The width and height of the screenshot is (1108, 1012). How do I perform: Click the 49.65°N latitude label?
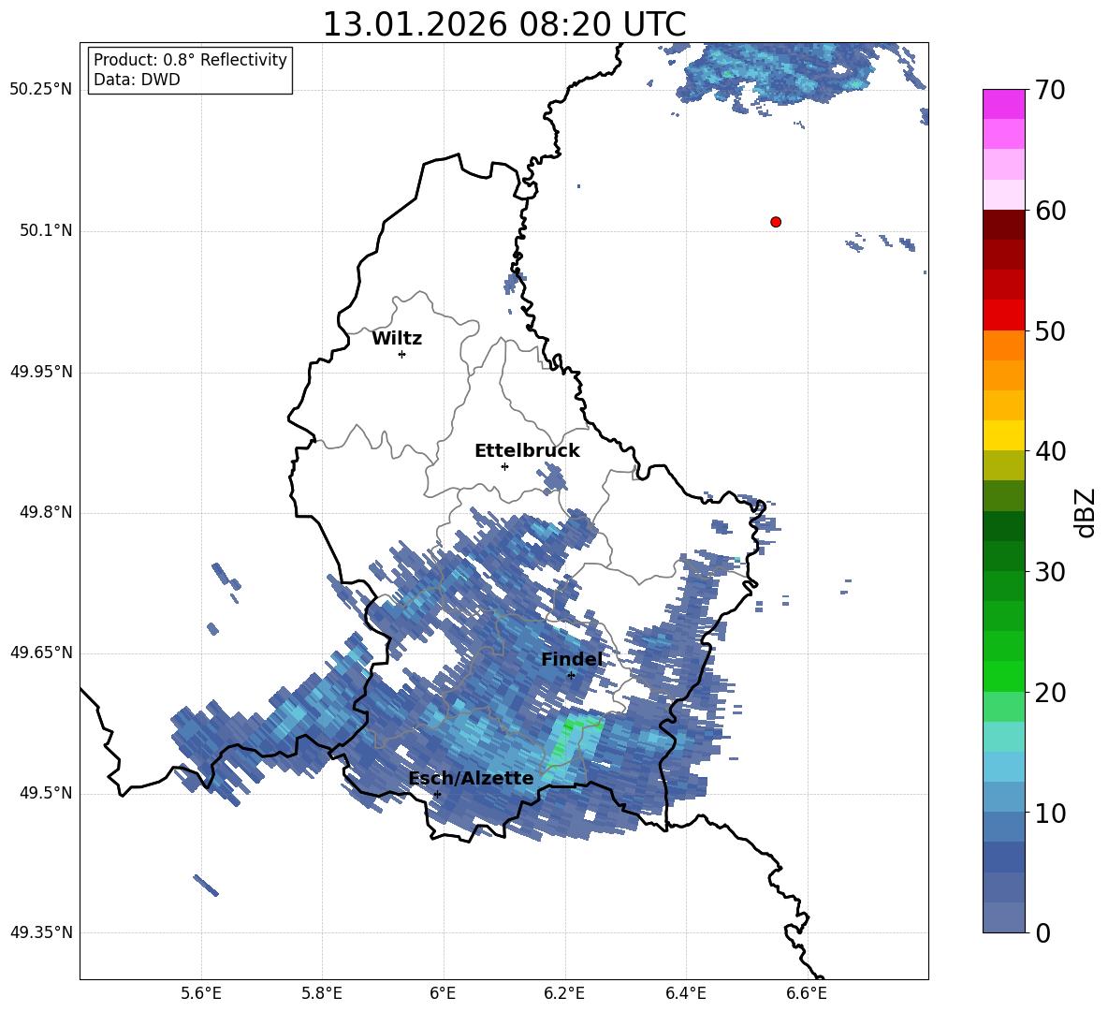tap(41, 652)
